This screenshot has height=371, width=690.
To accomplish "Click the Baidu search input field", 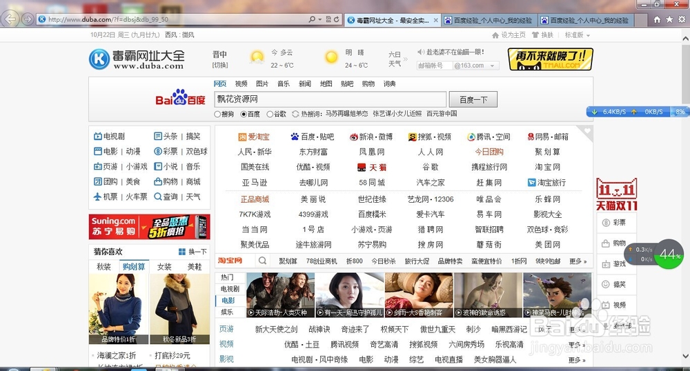I will (331, 99).
